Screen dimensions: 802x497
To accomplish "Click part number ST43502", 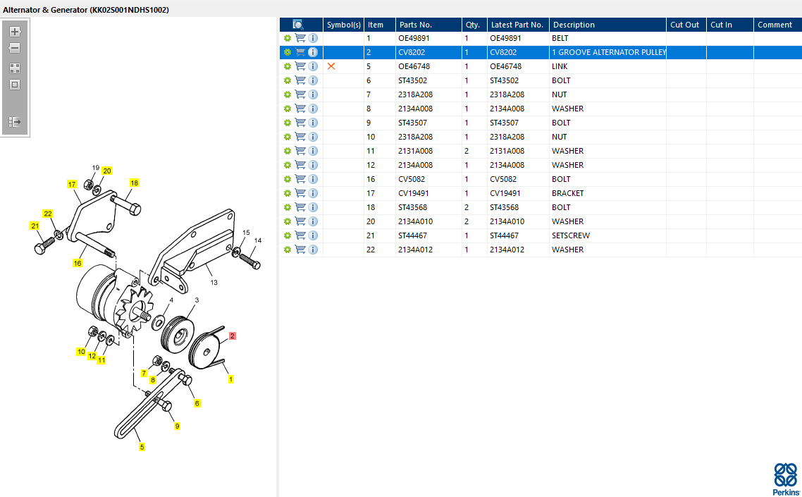I will pyautogui.click(x=413, y=80).
